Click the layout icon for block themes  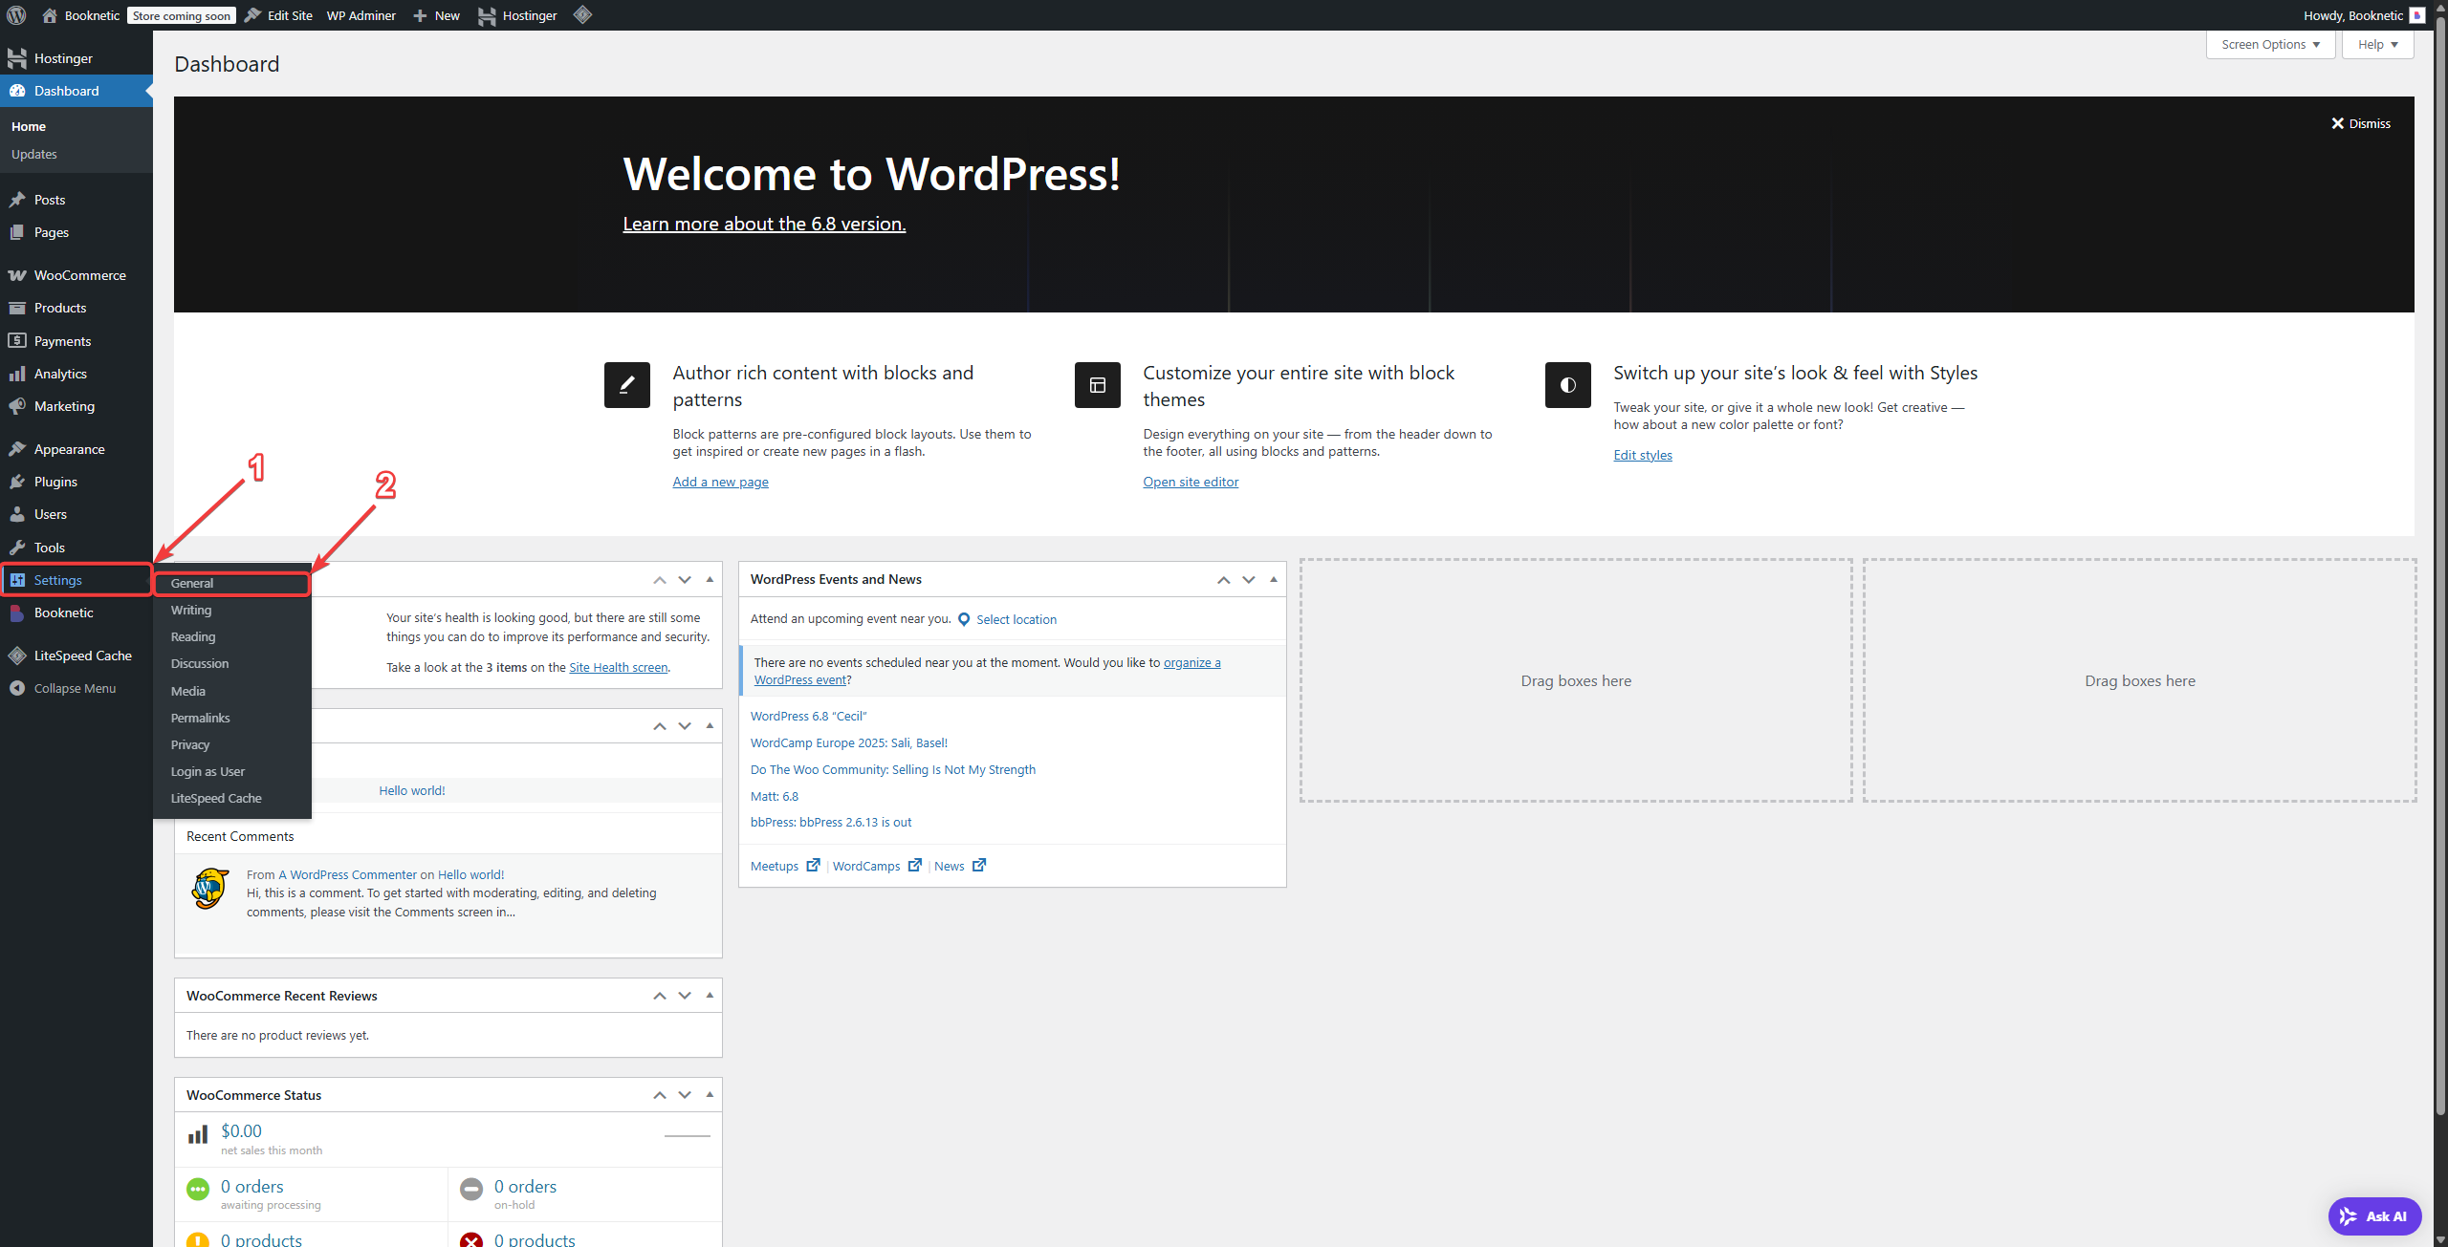[x=1098, y=385]
